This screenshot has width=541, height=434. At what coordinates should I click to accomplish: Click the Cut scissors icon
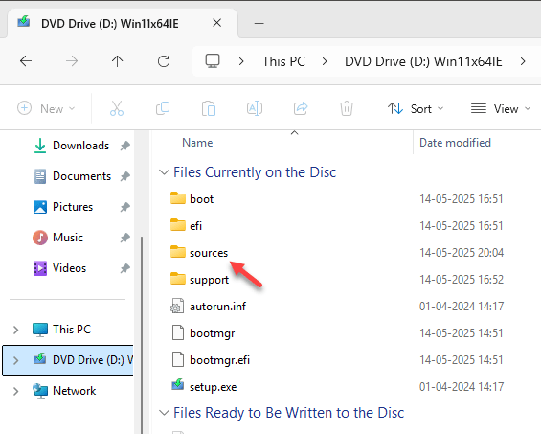coord(117,108)
